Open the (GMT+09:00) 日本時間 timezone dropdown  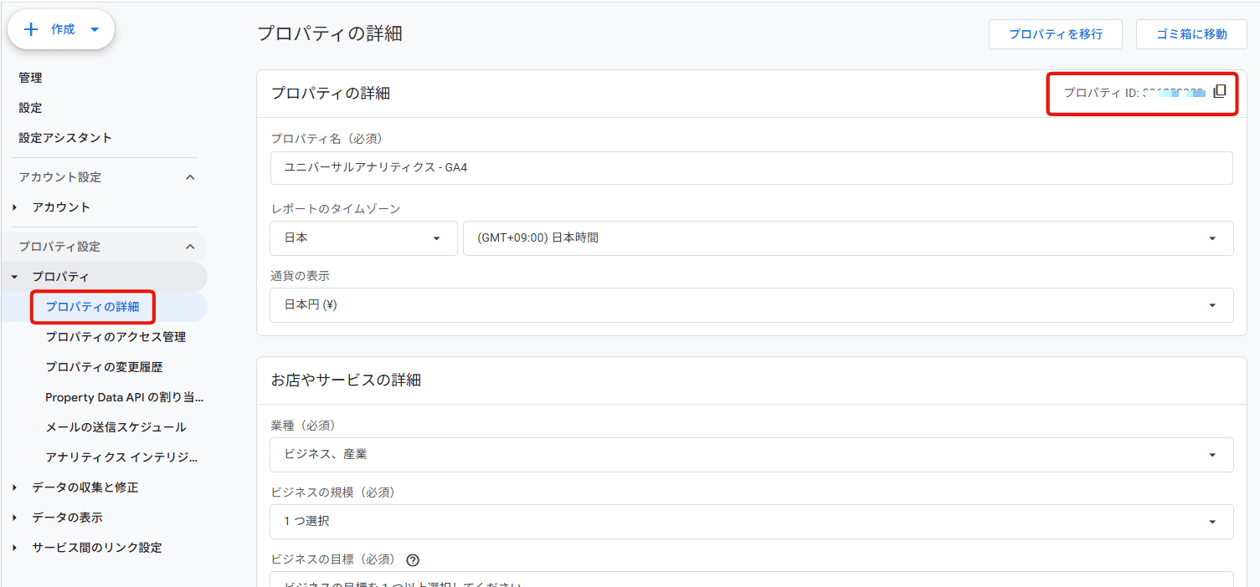pyautogui.click(x=847, y=238)
